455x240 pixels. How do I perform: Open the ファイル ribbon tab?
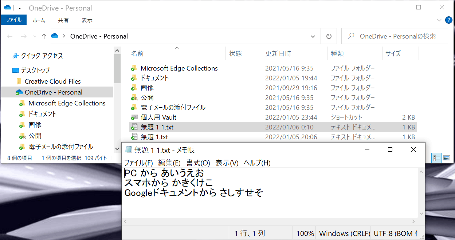(x=14, y=20)
